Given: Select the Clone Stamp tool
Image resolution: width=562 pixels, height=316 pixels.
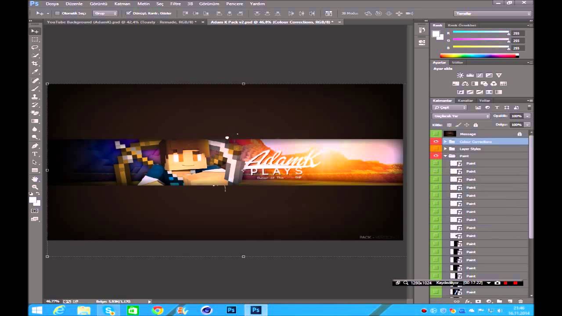Looking at the screenshot, I should (x=35, y=97).
